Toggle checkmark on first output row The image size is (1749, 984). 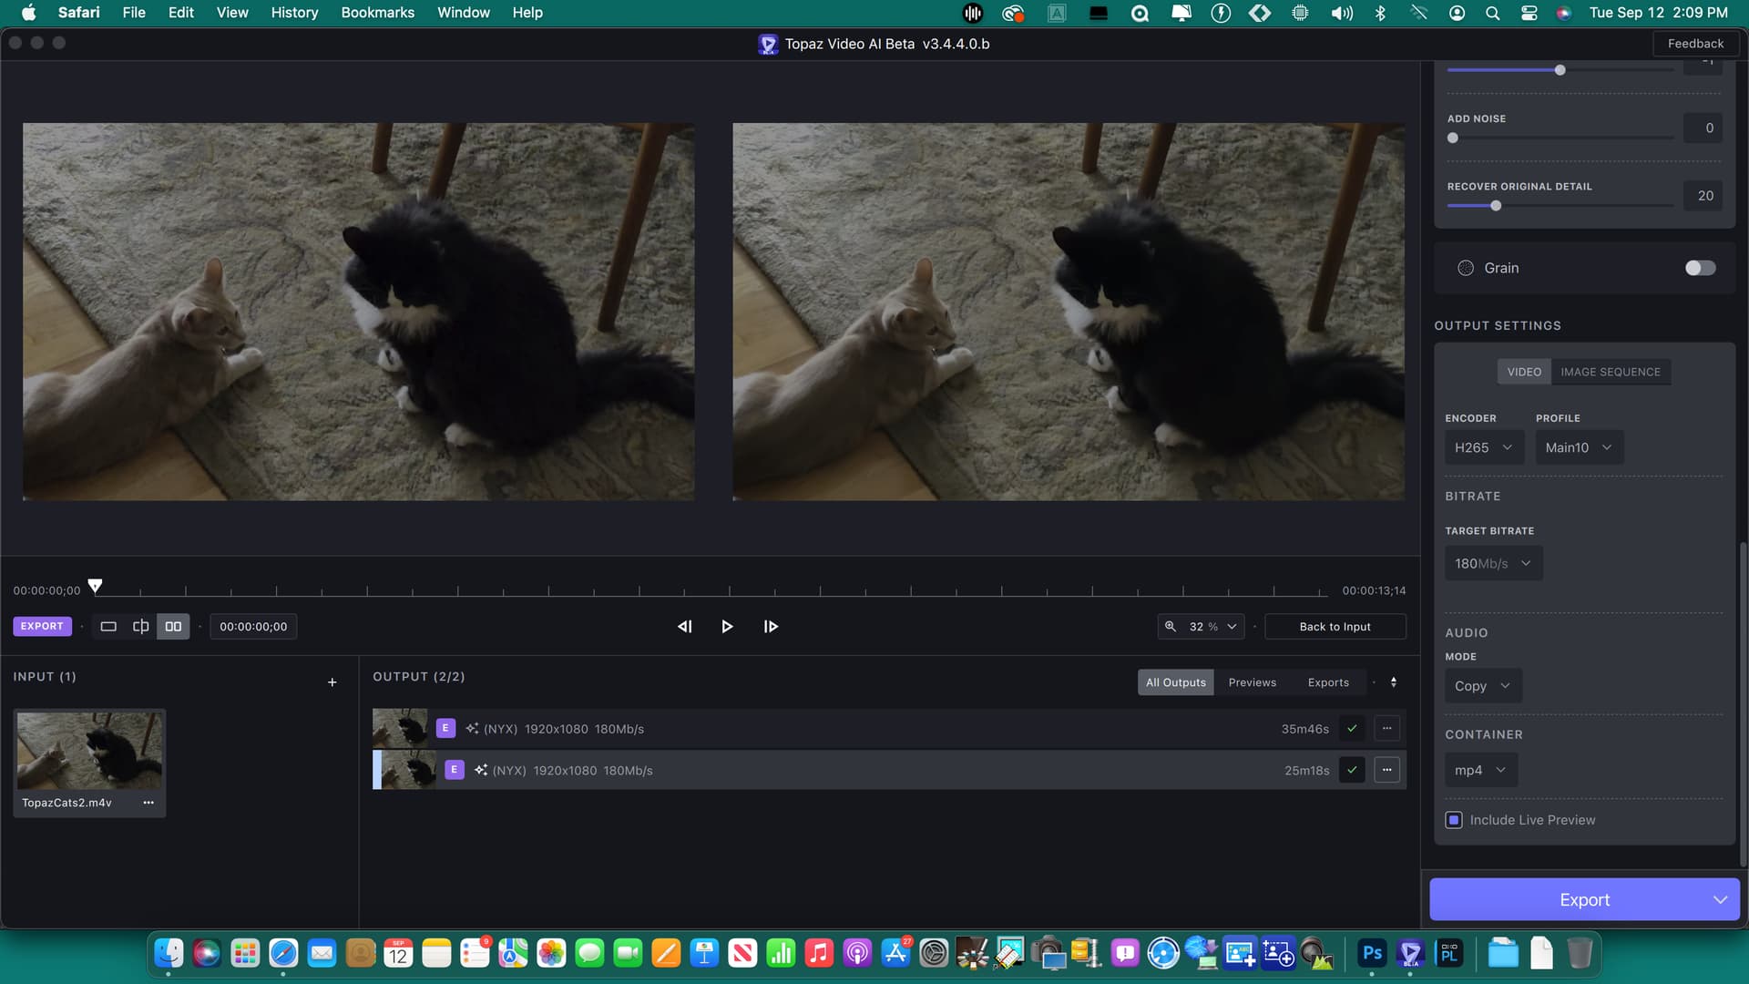coord(1352,729)
